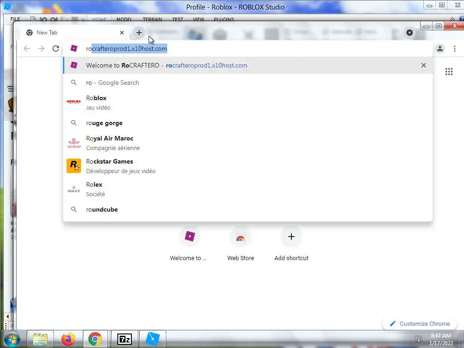Screen dimensions: 464x348
Task: Select the Roblox Jeu vidéo suggestion
Action: (x=248, y=103)
